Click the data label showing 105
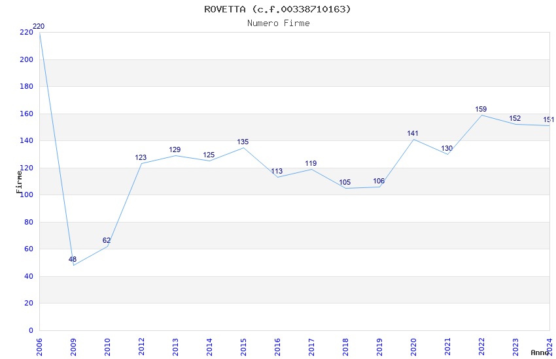 345,183
